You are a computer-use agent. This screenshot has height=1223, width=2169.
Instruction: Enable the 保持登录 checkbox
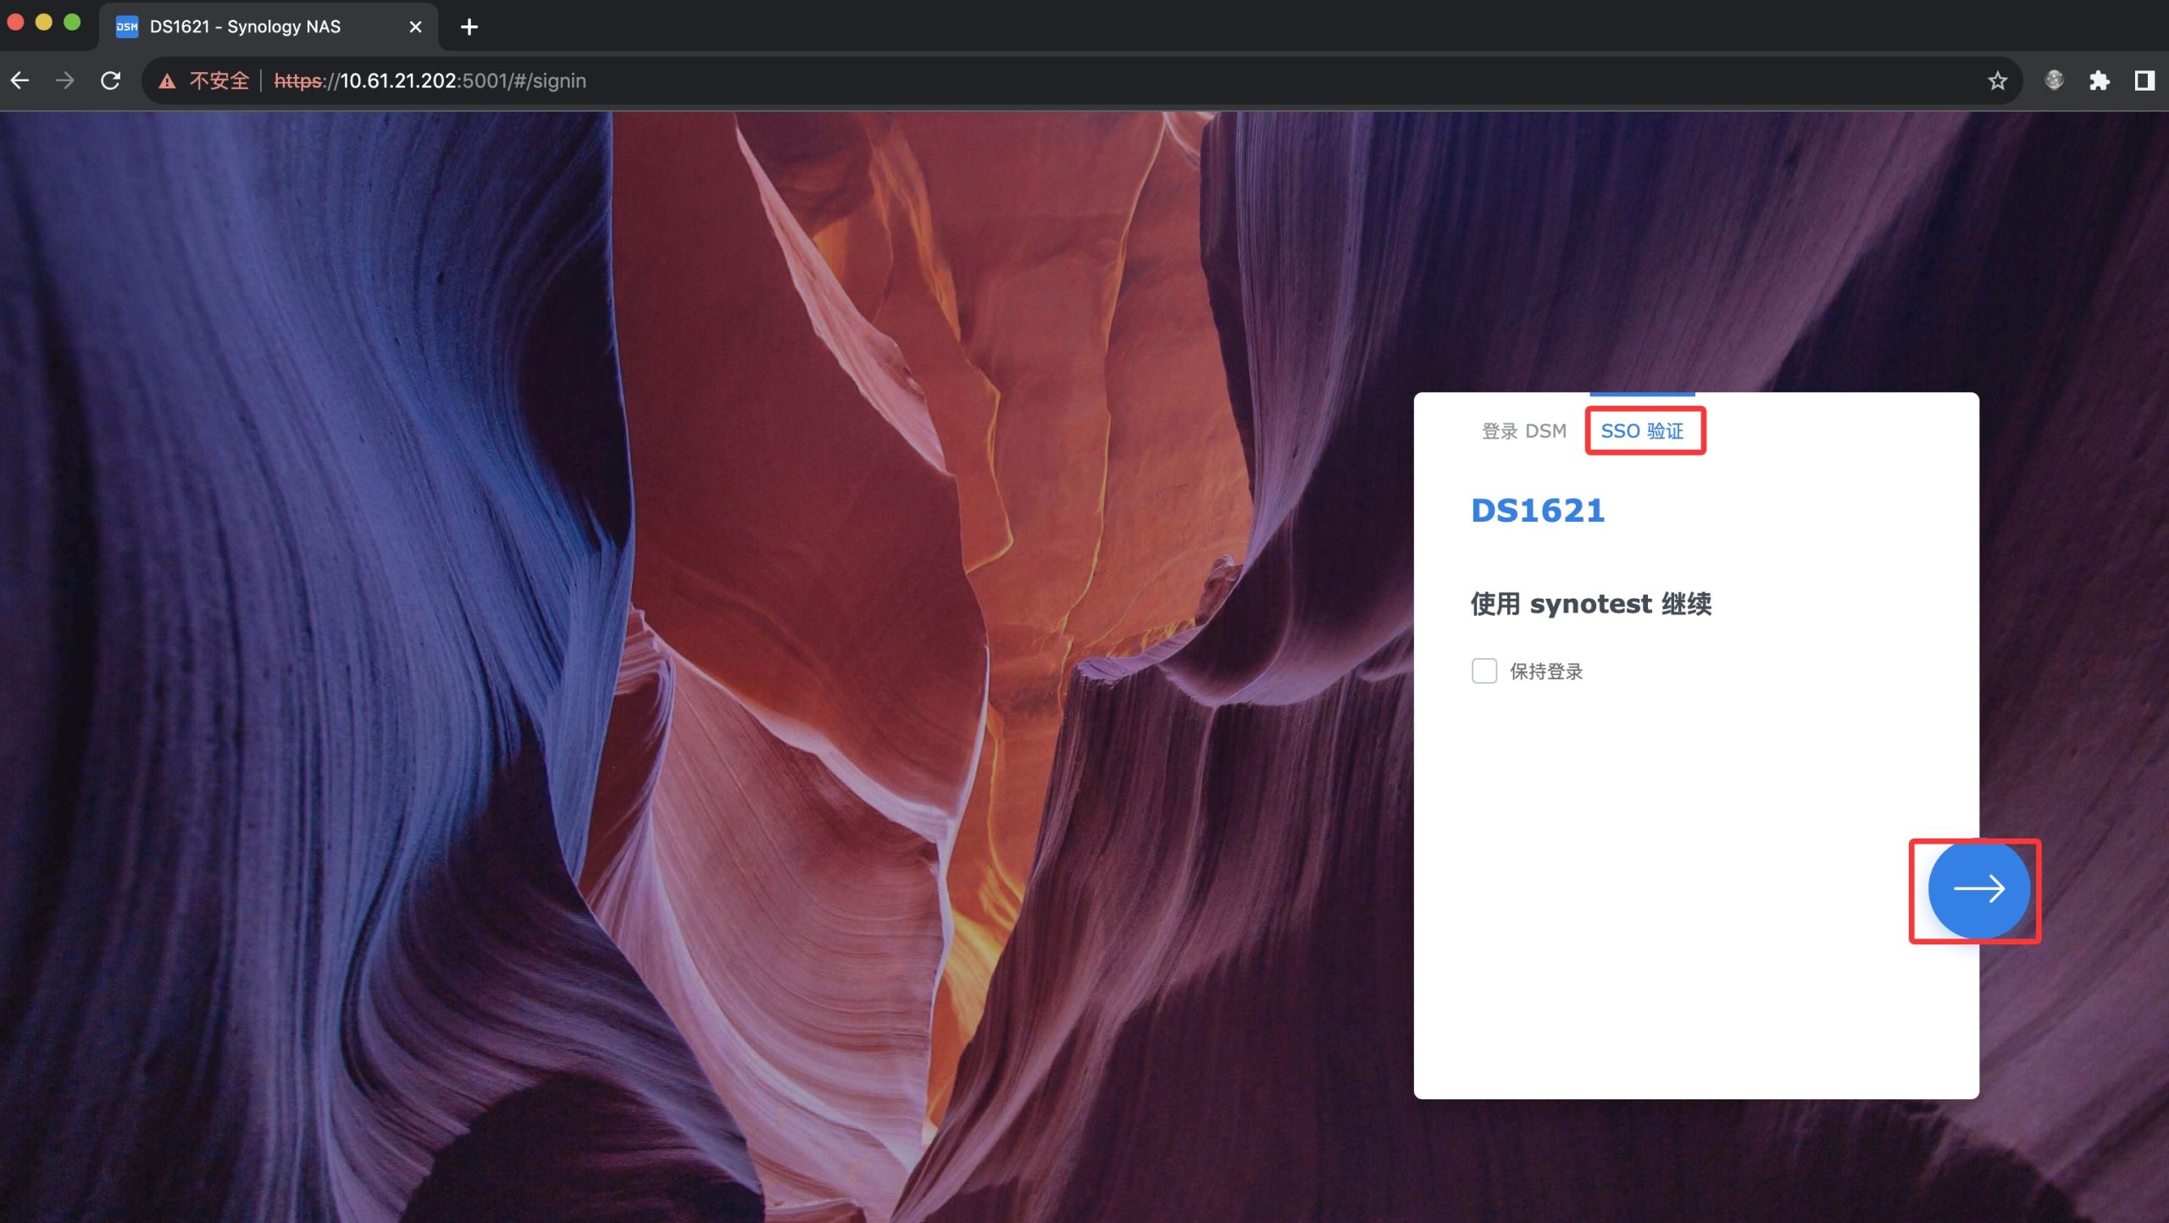(x=1484, y=671)
